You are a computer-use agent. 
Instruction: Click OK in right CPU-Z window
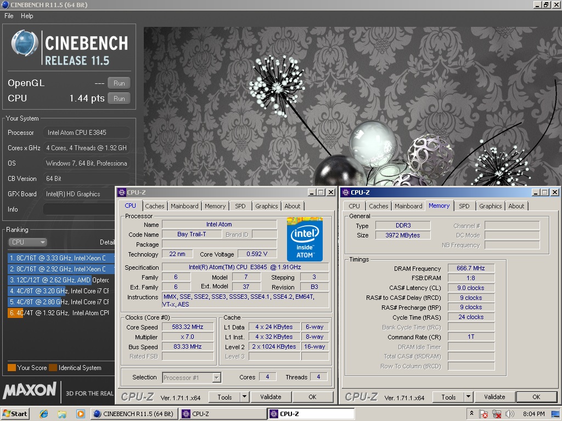(x=537, y=397)
